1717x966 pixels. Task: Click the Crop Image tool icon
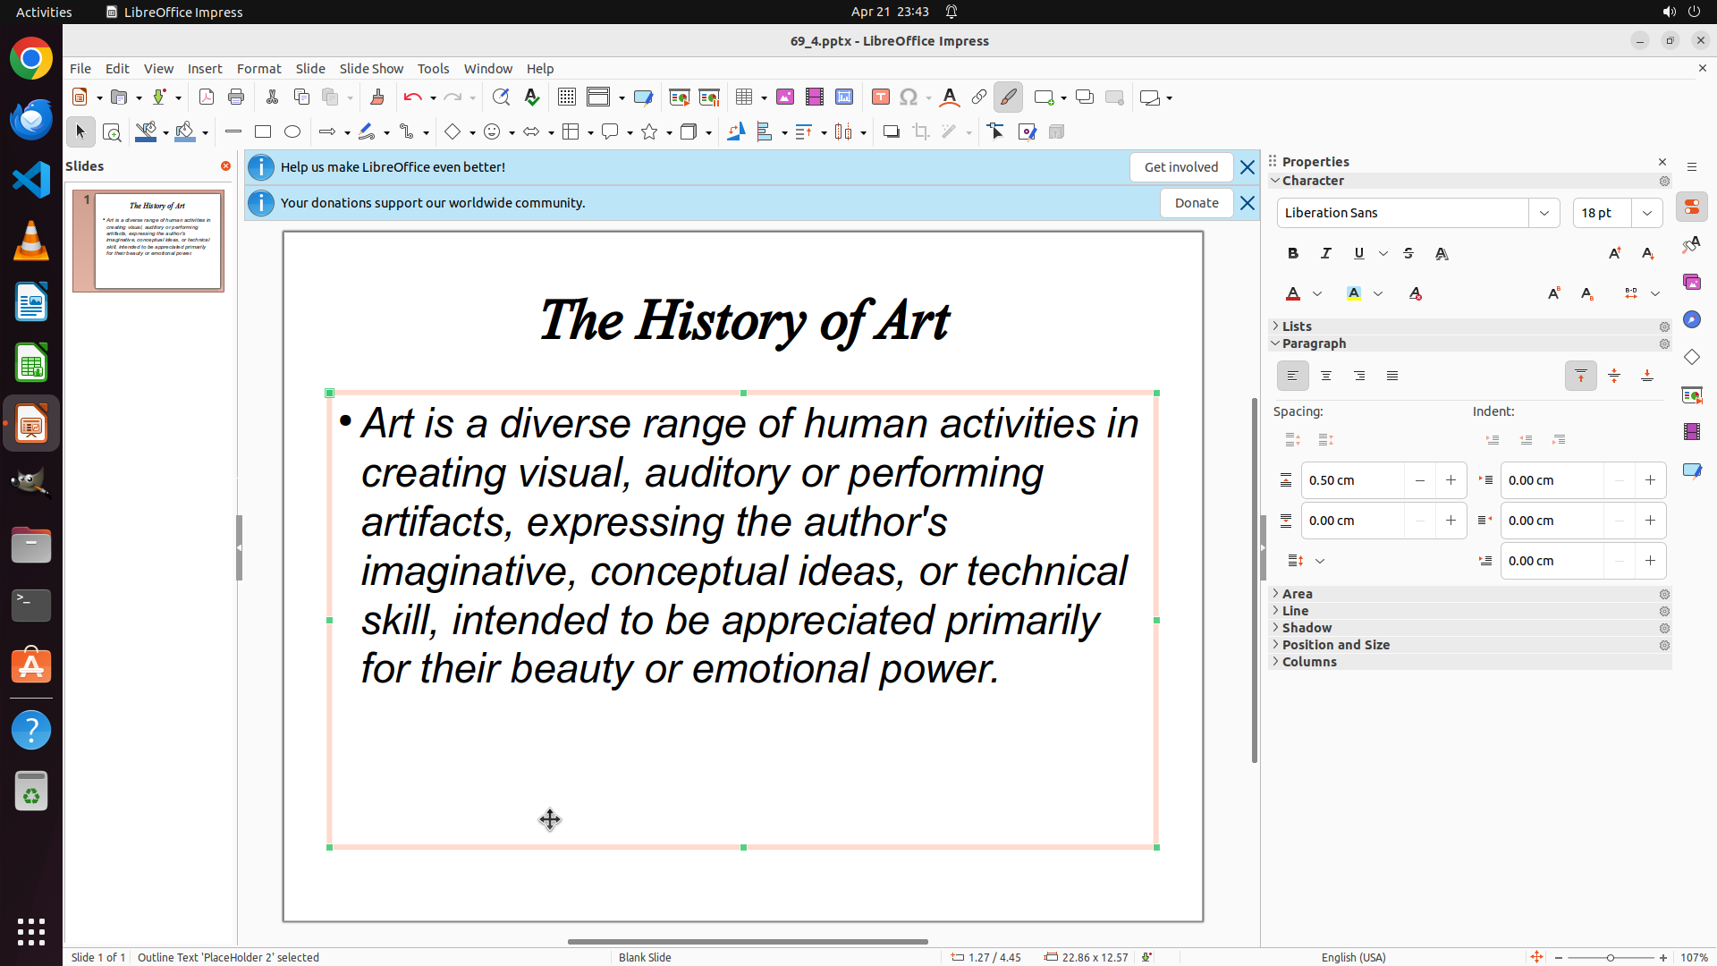point(920,132)
